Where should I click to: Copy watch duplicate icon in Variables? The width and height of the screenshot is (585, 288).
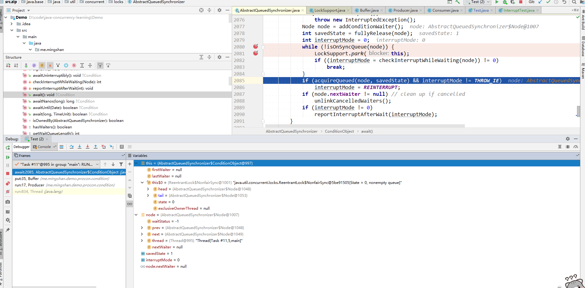[x=130, y=196]
